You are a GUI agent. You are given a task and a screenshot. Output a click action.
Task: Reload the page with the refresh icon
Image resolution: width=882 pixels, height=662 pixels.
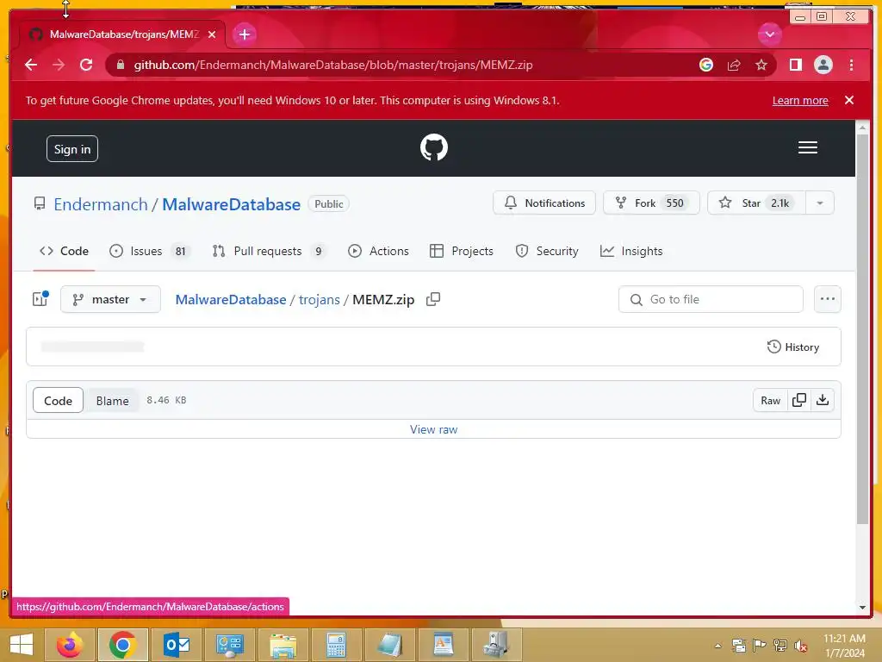pyautogui.click(x=86, y=65)
